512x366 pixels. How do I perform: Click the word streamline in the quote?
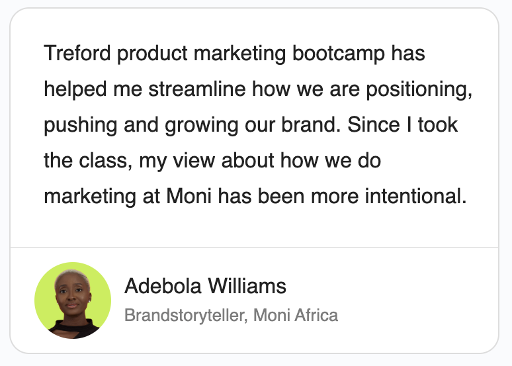click(197, 89)
